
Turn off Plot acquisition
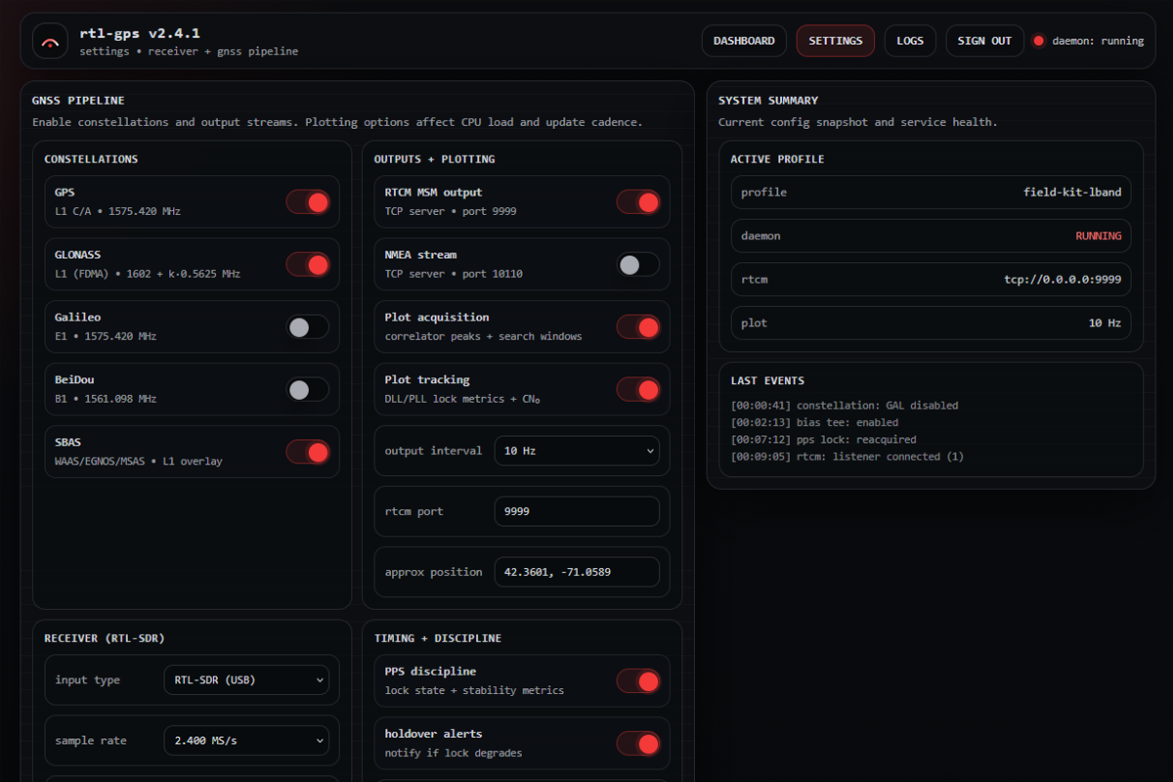(x=638, y=327)
